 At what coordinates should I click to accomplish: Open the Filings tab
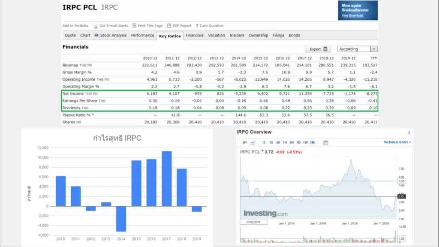(x=278, y=35)
